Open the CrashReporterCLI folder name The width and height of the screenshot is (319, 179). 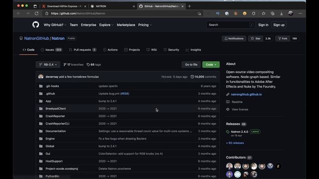pyautogui.click(x=57, y=124)
